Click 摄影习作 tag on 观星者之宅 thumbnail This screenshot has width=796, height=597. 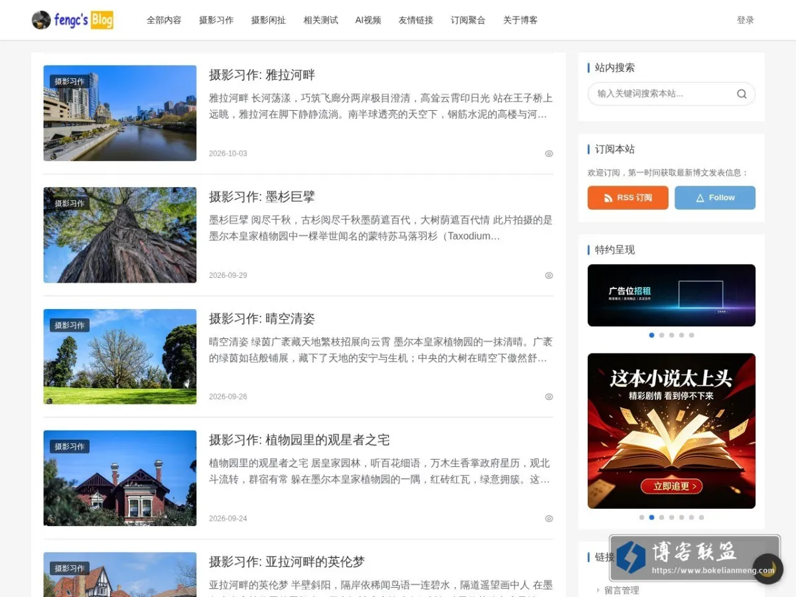(x=70, y=446)
